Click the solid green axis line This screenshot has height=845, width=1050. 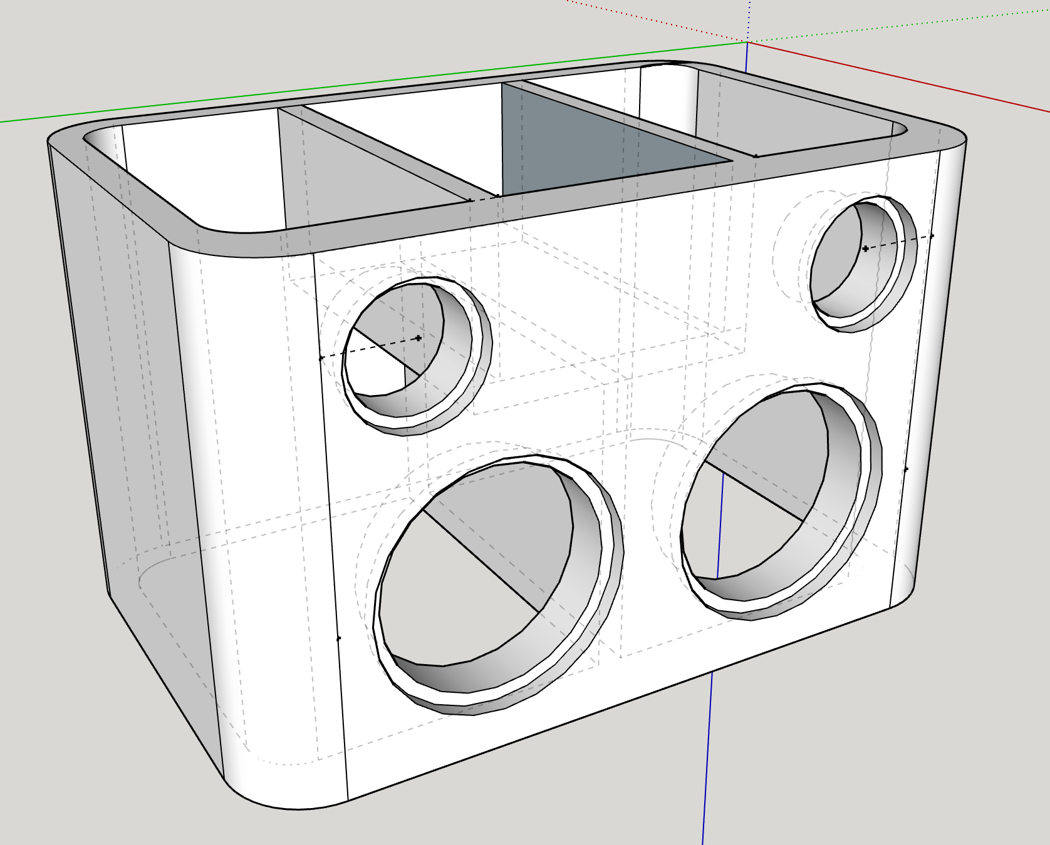pyautogui.click(x=373, y=82)
